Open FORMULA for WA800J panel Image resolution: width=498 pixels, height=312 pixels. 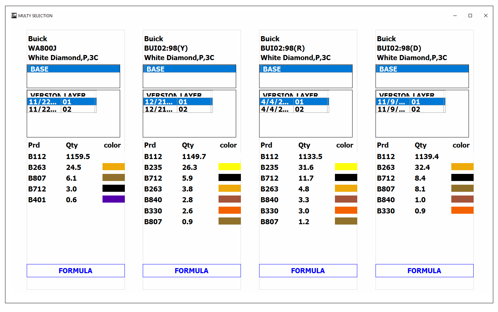(x=76, y=270)
